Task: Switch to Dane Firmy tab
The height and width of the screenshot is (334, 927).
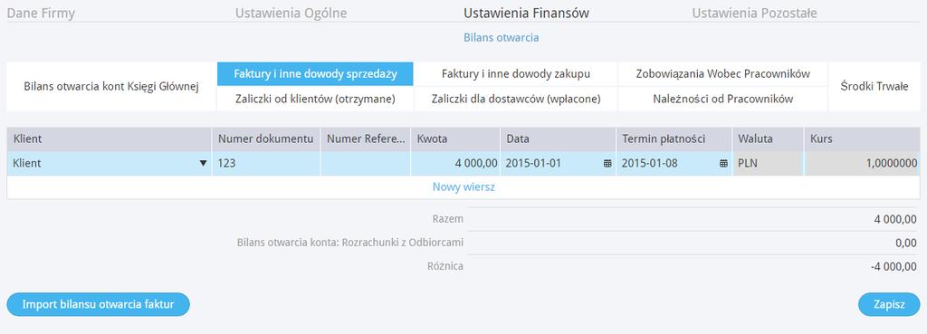Action: coord(41,13)
